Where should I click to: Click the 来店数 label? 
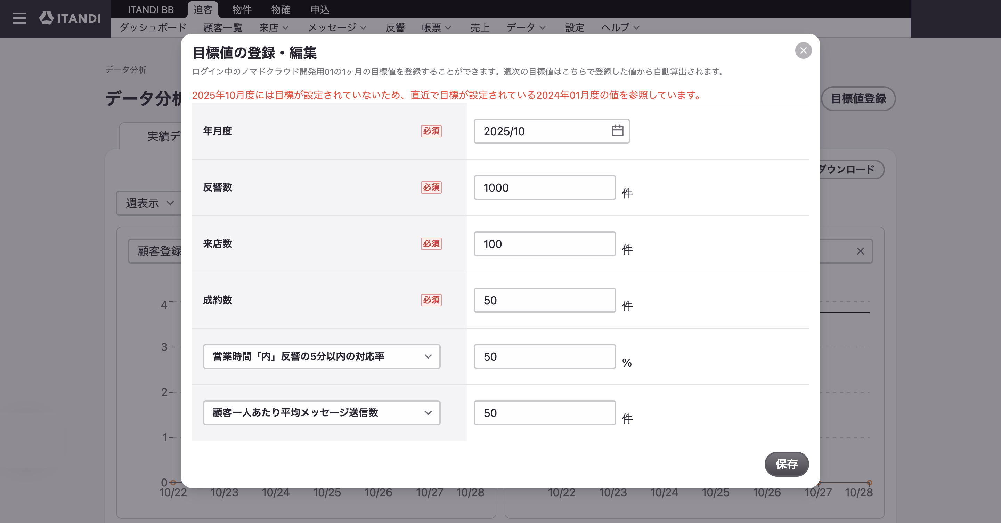click(x=217, y=244)
